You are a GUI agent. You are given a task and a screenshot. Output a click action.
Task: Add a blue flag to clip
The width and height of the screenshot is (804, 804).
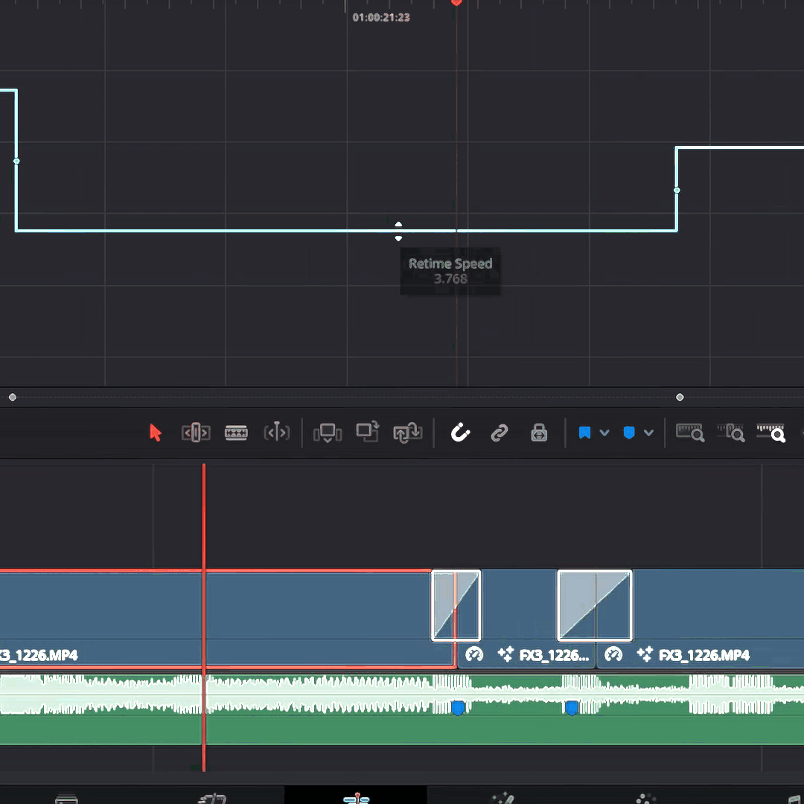(585, 433)
